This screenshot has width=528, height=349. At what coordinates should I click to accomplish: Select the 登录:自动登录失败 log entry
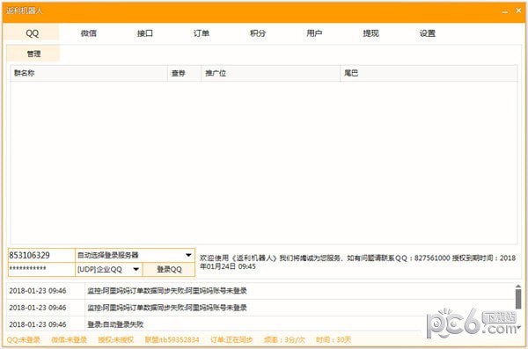coord(216,324)
